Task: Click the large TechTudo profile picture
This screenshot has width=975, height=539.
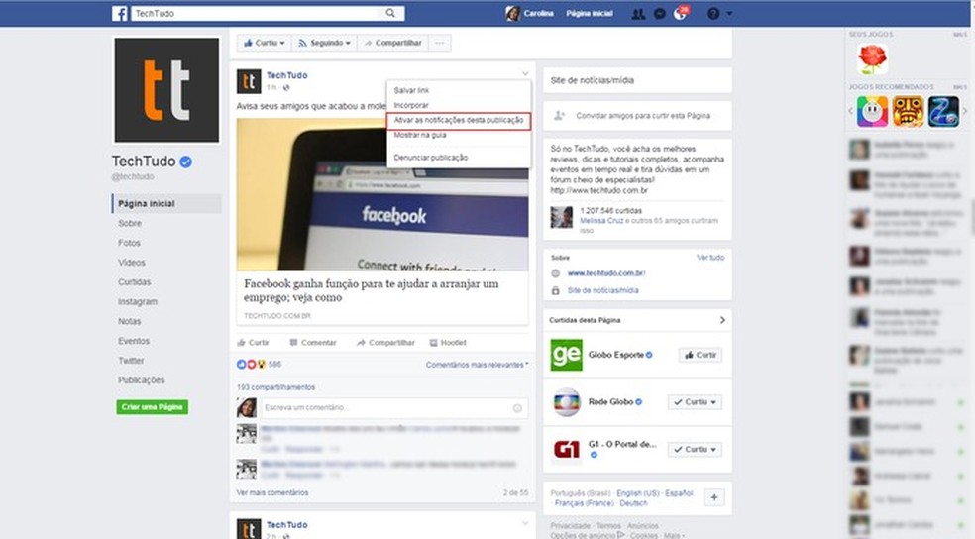Action: point(166,90)
